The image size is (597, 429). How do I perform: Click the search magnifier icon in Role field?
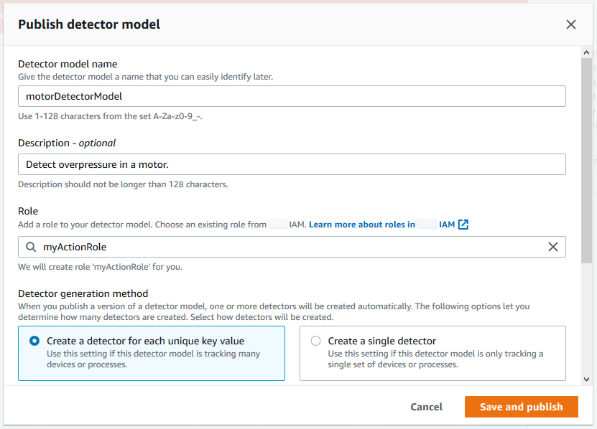point(30,247)
